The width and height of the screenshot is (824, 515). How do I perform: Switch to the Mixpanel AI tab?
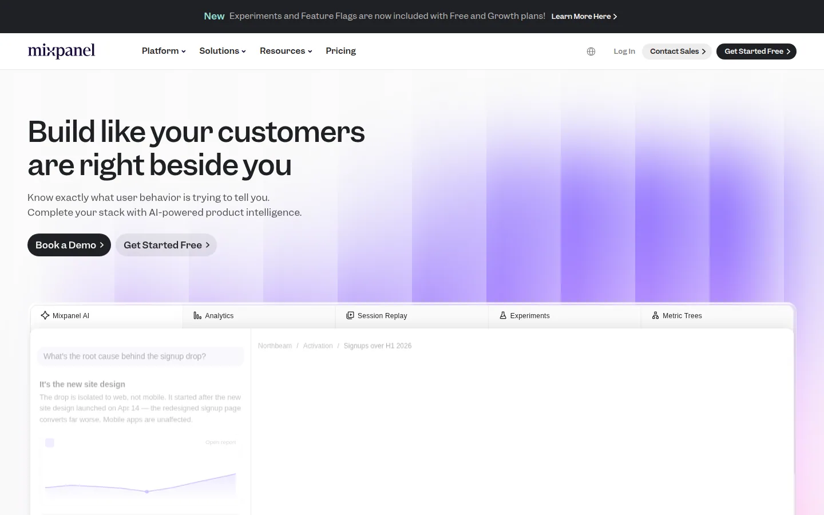coord(106,316)
